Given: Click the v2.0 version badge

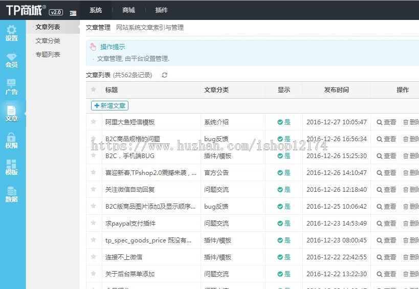Looking at the screenshot, I should [x=56, y=12].
